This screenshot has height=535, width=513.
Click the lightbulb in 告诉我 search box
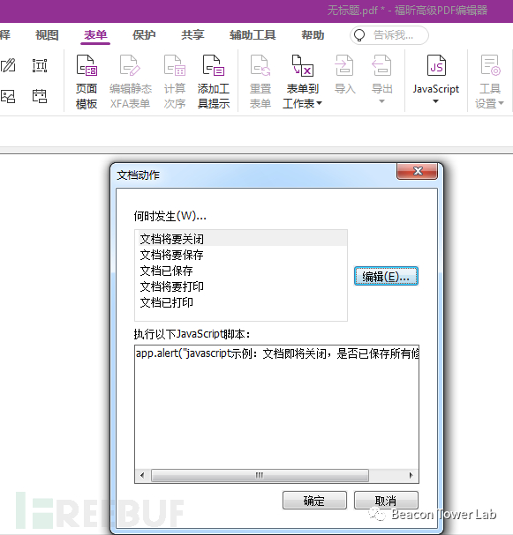pos(359,35)
